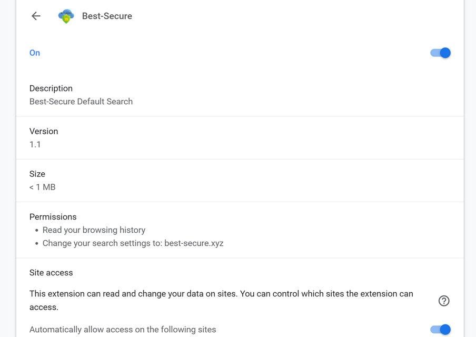Click the blue "On" status label
Screen dimensions: 476x337
(35, 53)
